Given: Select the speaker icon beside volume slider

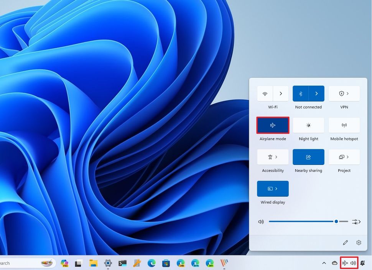Looking at the screenshot, I should point(261,221).
